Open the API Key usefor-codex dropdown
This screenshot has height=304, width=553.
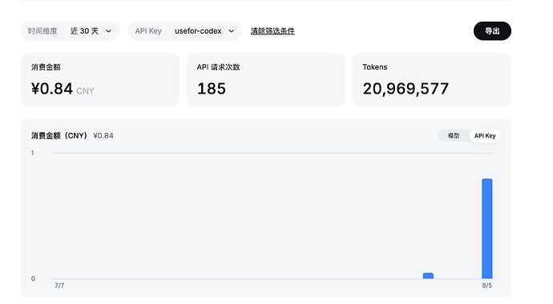(185, 31)
